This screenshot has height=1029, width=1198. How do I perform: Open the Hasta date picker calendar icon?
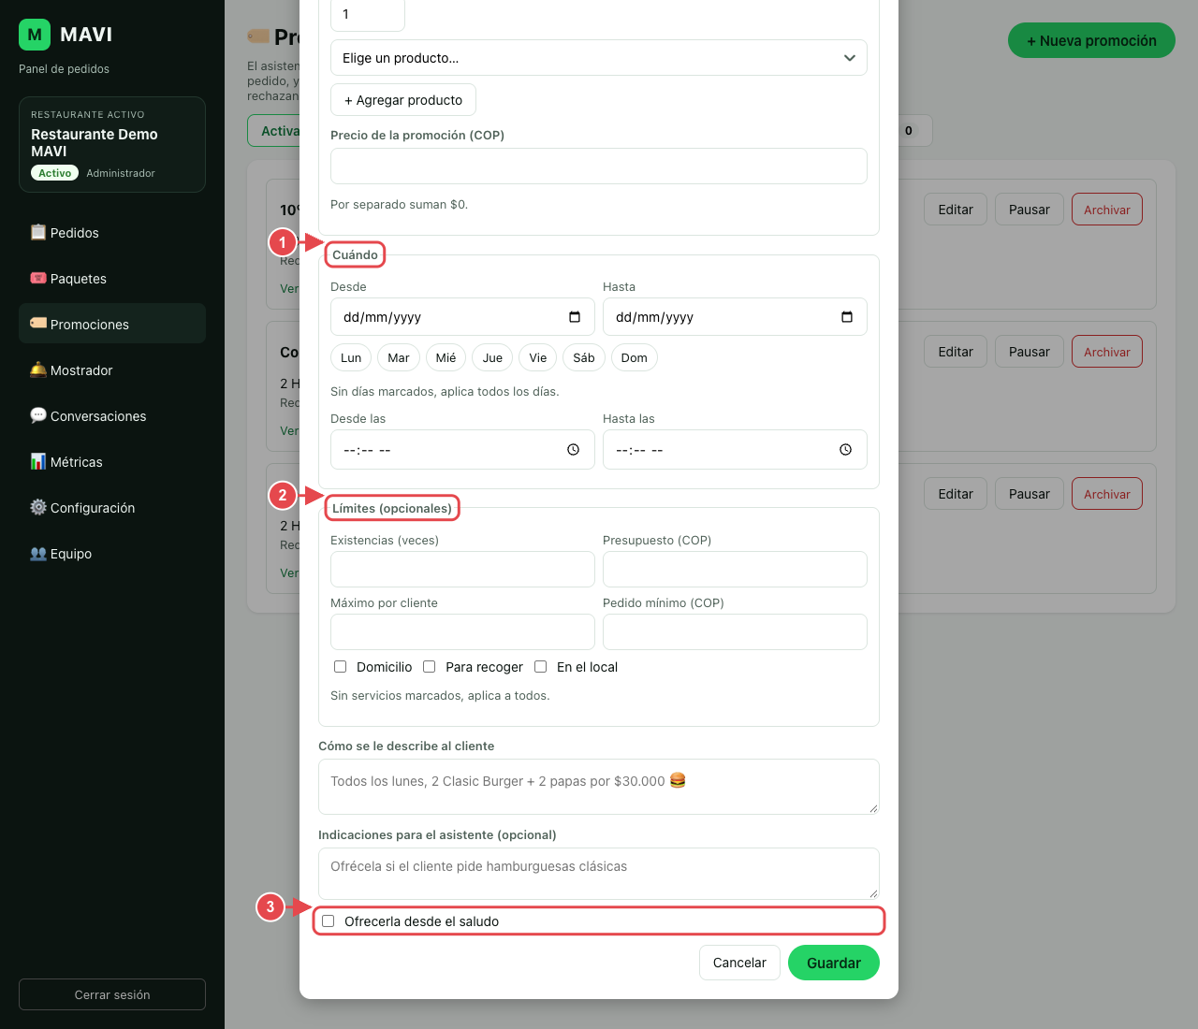tap(847, 317)
